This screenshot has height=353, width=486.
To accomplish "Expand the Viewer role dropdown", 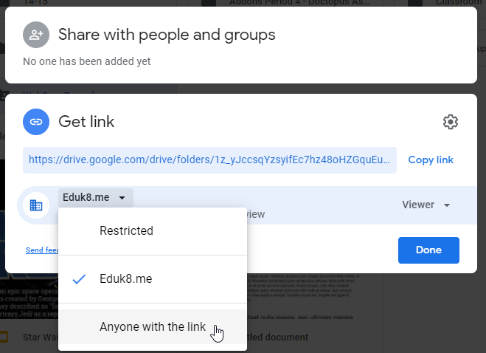I will coord(426,205).
